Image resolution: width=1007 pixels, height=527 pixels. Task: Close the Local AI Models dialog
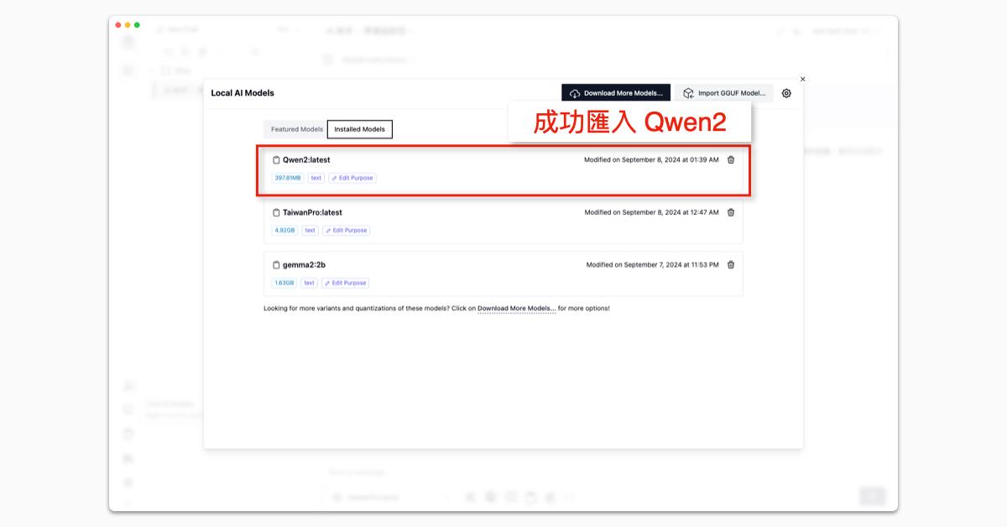802,79
